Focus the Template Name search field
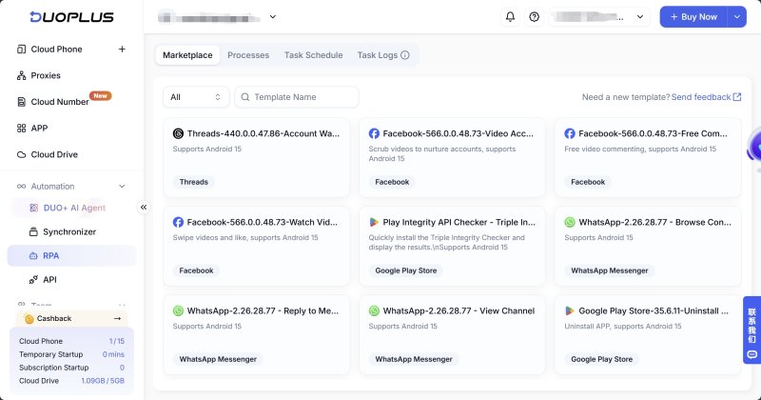Viewport: 761px width, 400px height. (297, 97)
